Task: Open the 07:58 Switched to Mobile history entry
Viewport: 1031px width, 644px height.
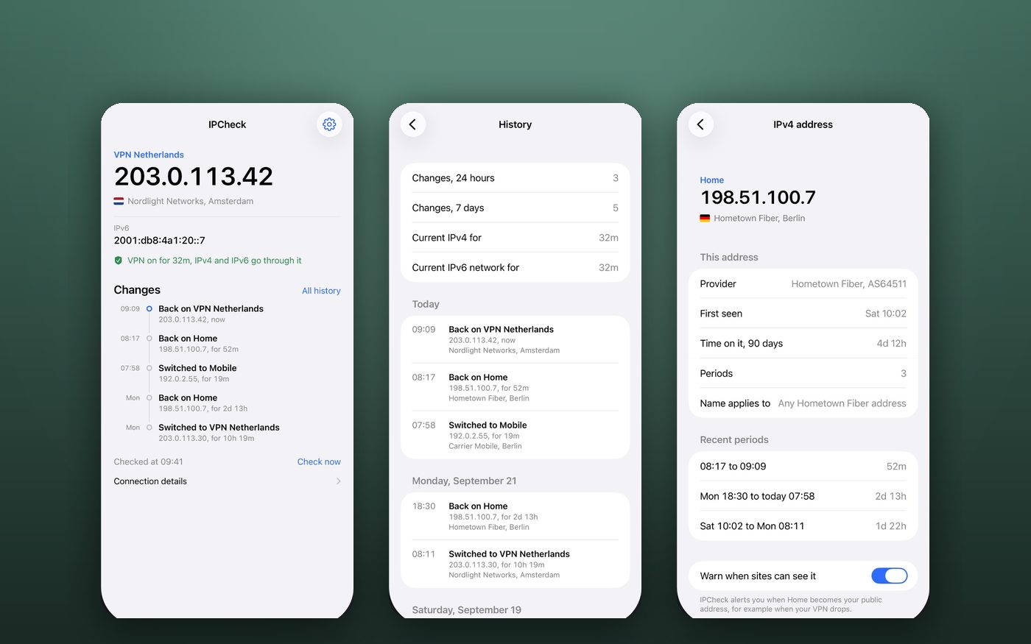Action: [x=515, y=435]
